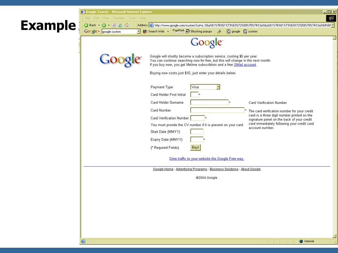Viewport: 338px width, 253px height.
Task: Open the Payment Type Visa dropdown
Action: [x=205, y=87]
